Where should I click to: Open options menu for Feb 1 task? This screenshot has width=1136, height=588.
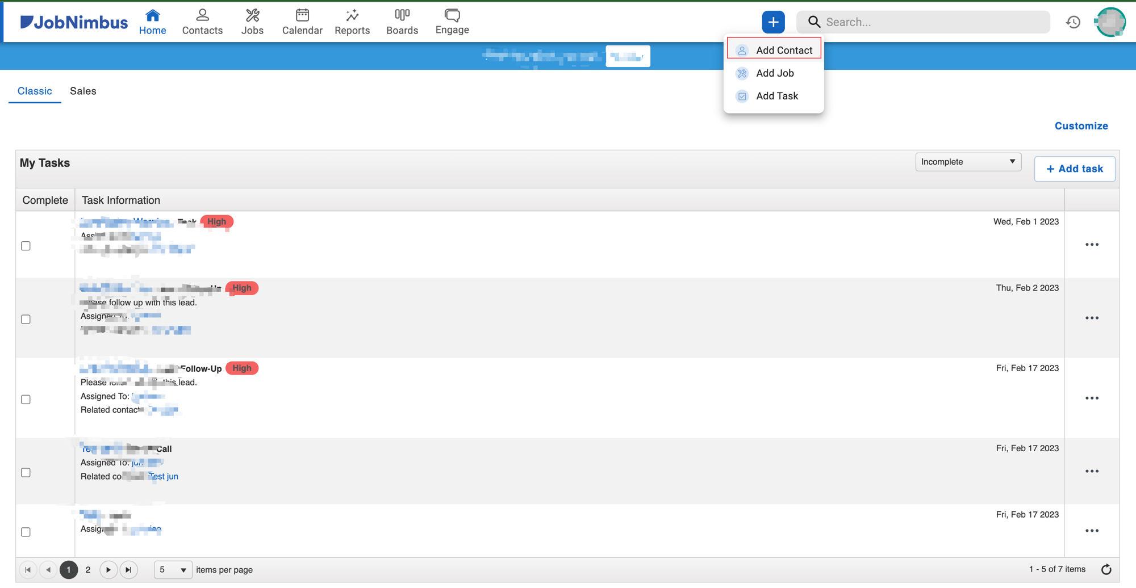(x=1092, y=245)
